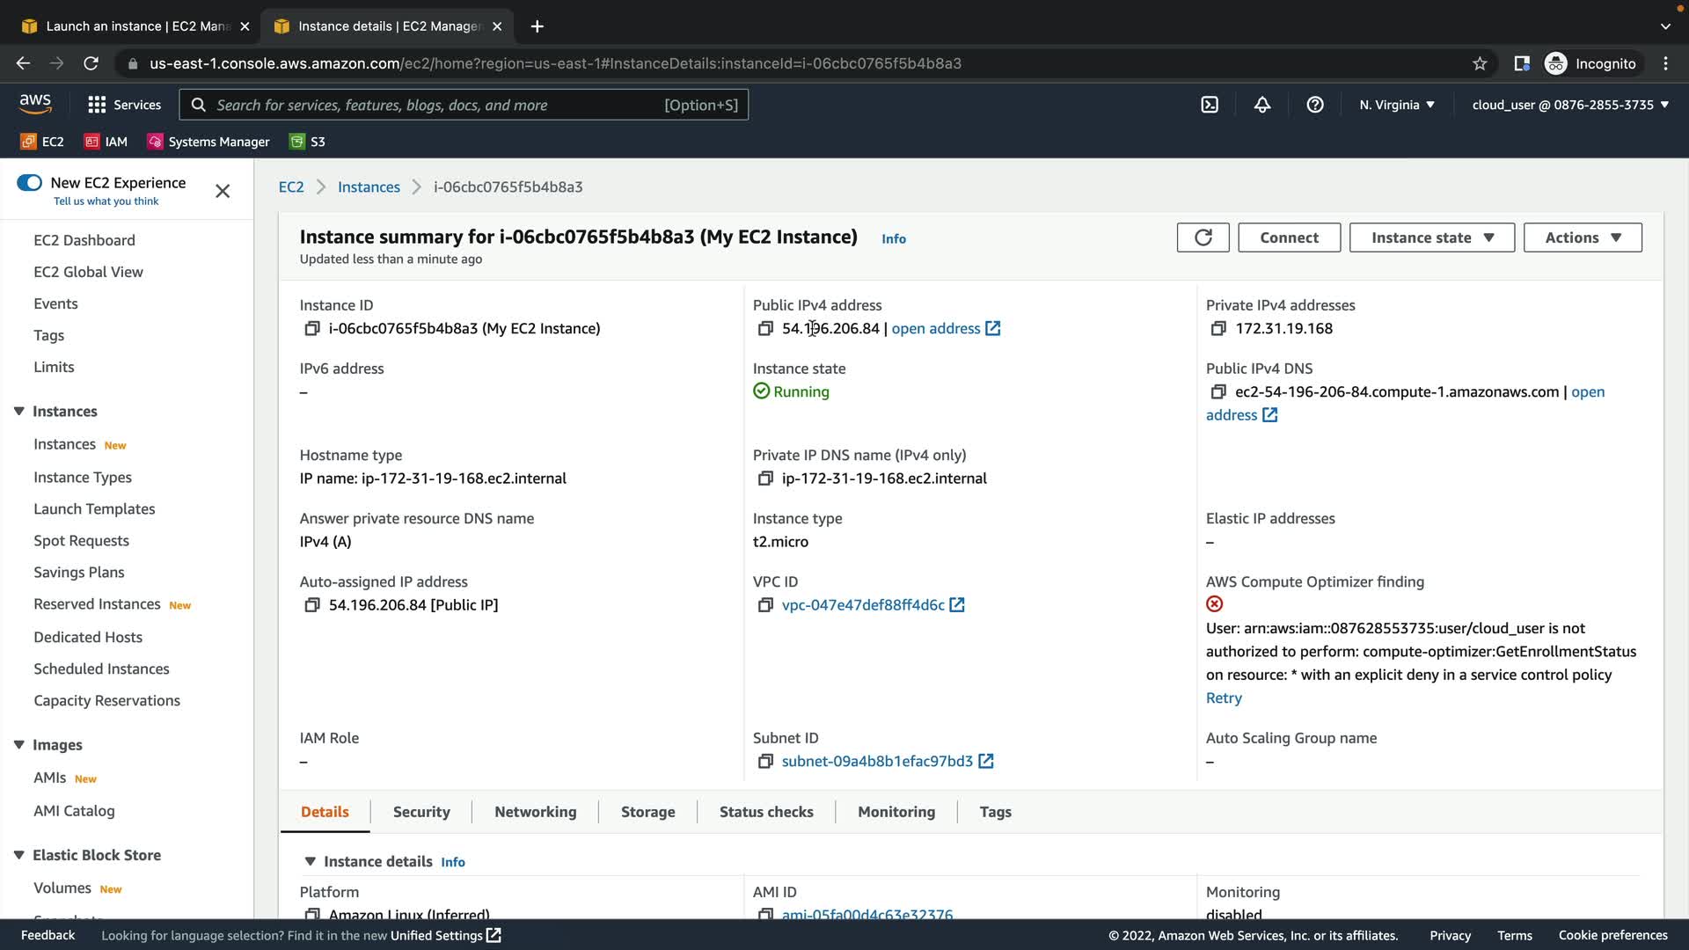
Task: Switch to the Status checks tab
Action: tap(765, 812)
